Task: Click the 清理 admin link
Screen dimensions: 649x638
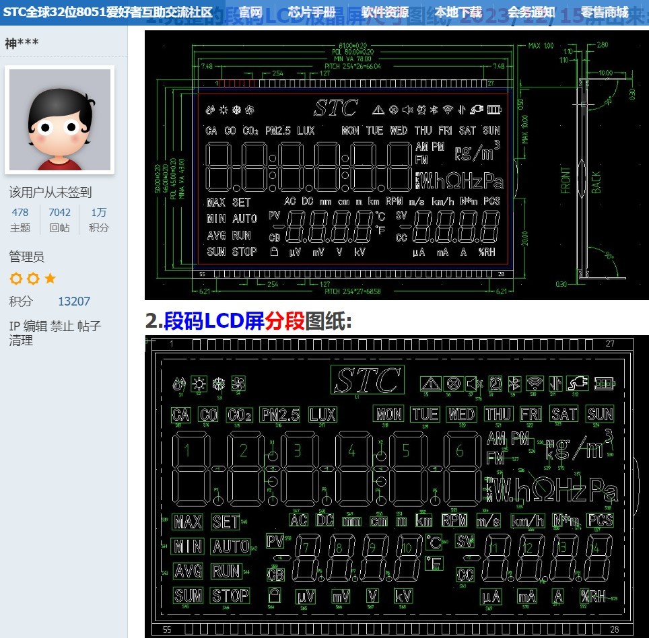Action: (x=21, y=341)
